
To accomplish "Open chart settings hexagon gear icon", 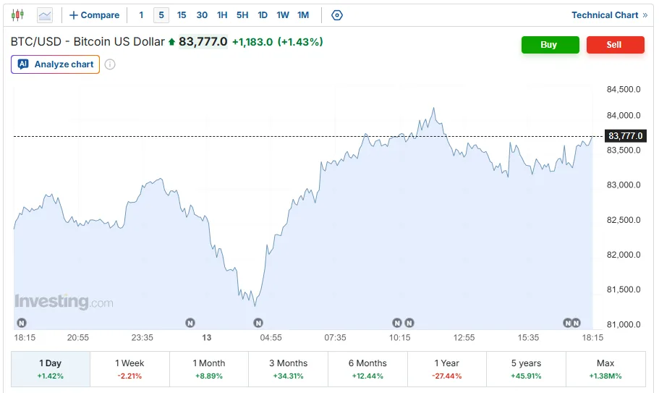I will [337, 15].
